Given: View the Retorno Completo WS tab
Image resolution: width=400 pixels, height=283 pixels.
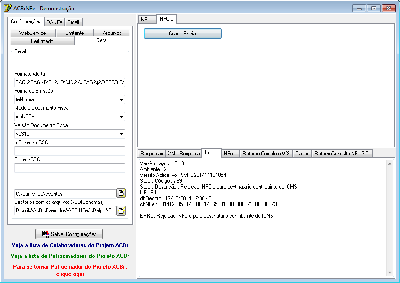Looking at the screenshot, I should click(x=266, y=154).
